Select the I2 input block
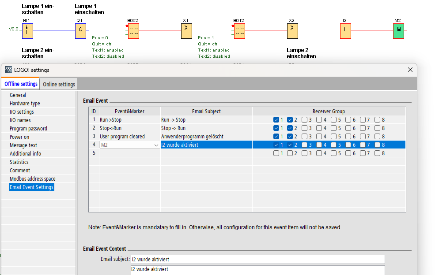The height and width of the screenshot is (275, 435). (345, 31)
